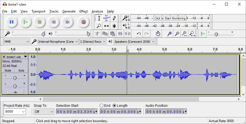Viewport: 246px width, 124px height.
Task: Open Audio Position time format arrow
Action: coord(186,112)
